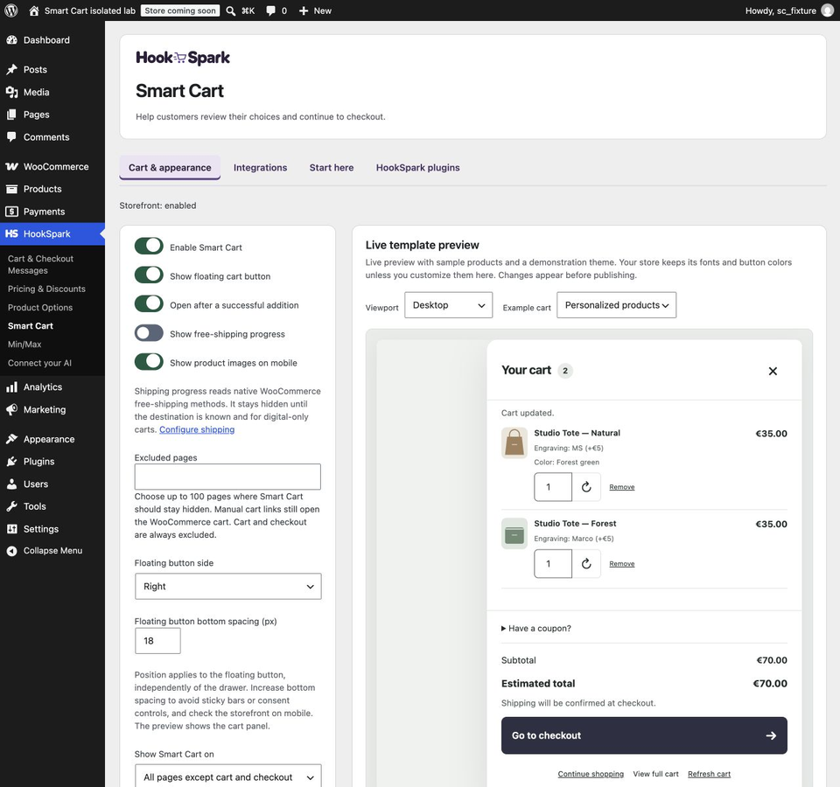Click the Pages icon in sidebar
The height and width of the screenshot is (787, 840).
(x=11, y=115)
